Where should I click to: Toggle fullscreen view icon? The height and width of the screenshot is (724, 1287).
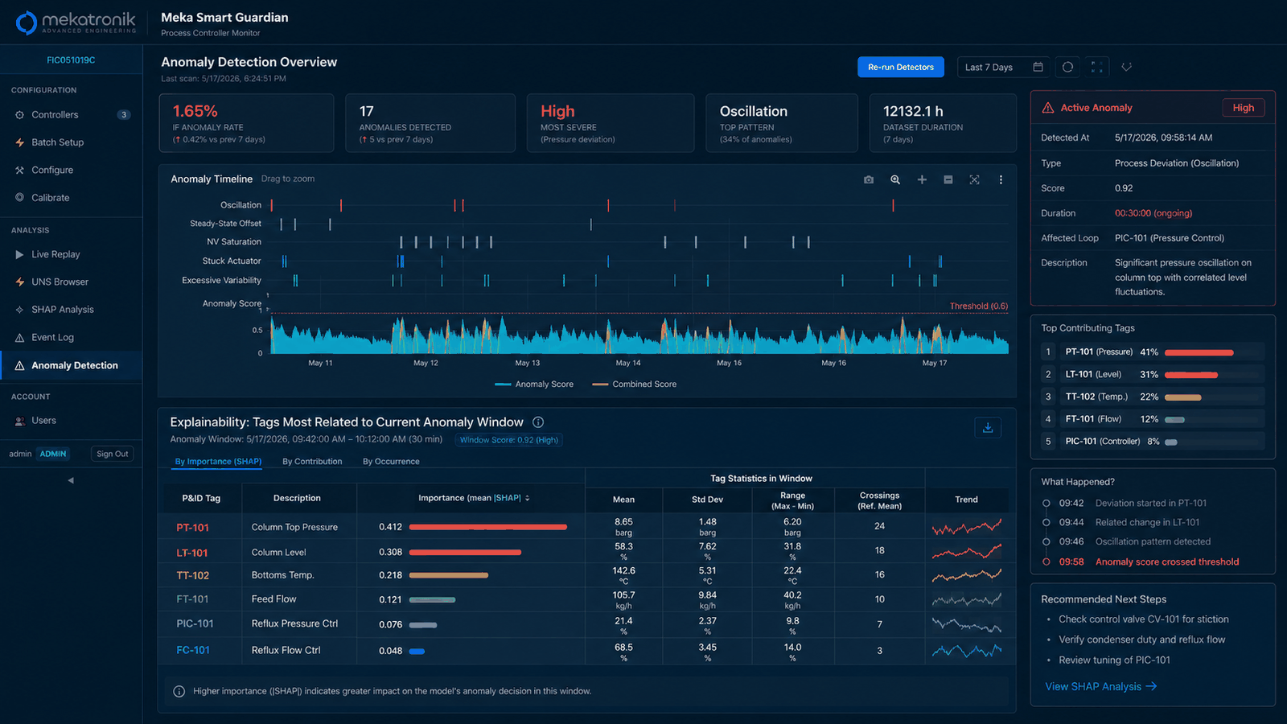(x=1096, y=67)
